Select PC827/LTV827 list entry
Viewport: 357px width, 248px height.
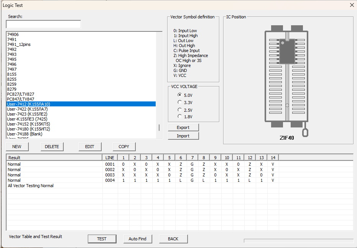(x=20, y=94)
